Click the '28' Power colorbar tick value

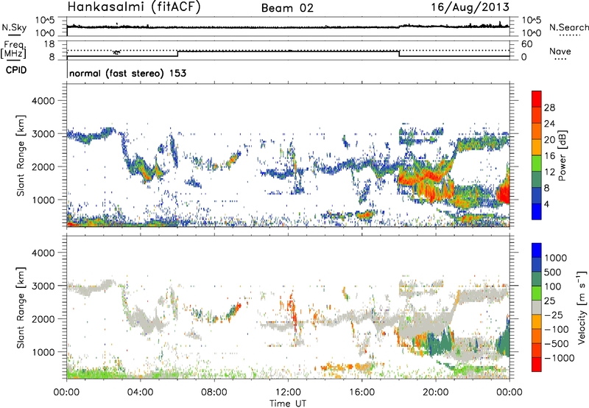pos(549,108)
